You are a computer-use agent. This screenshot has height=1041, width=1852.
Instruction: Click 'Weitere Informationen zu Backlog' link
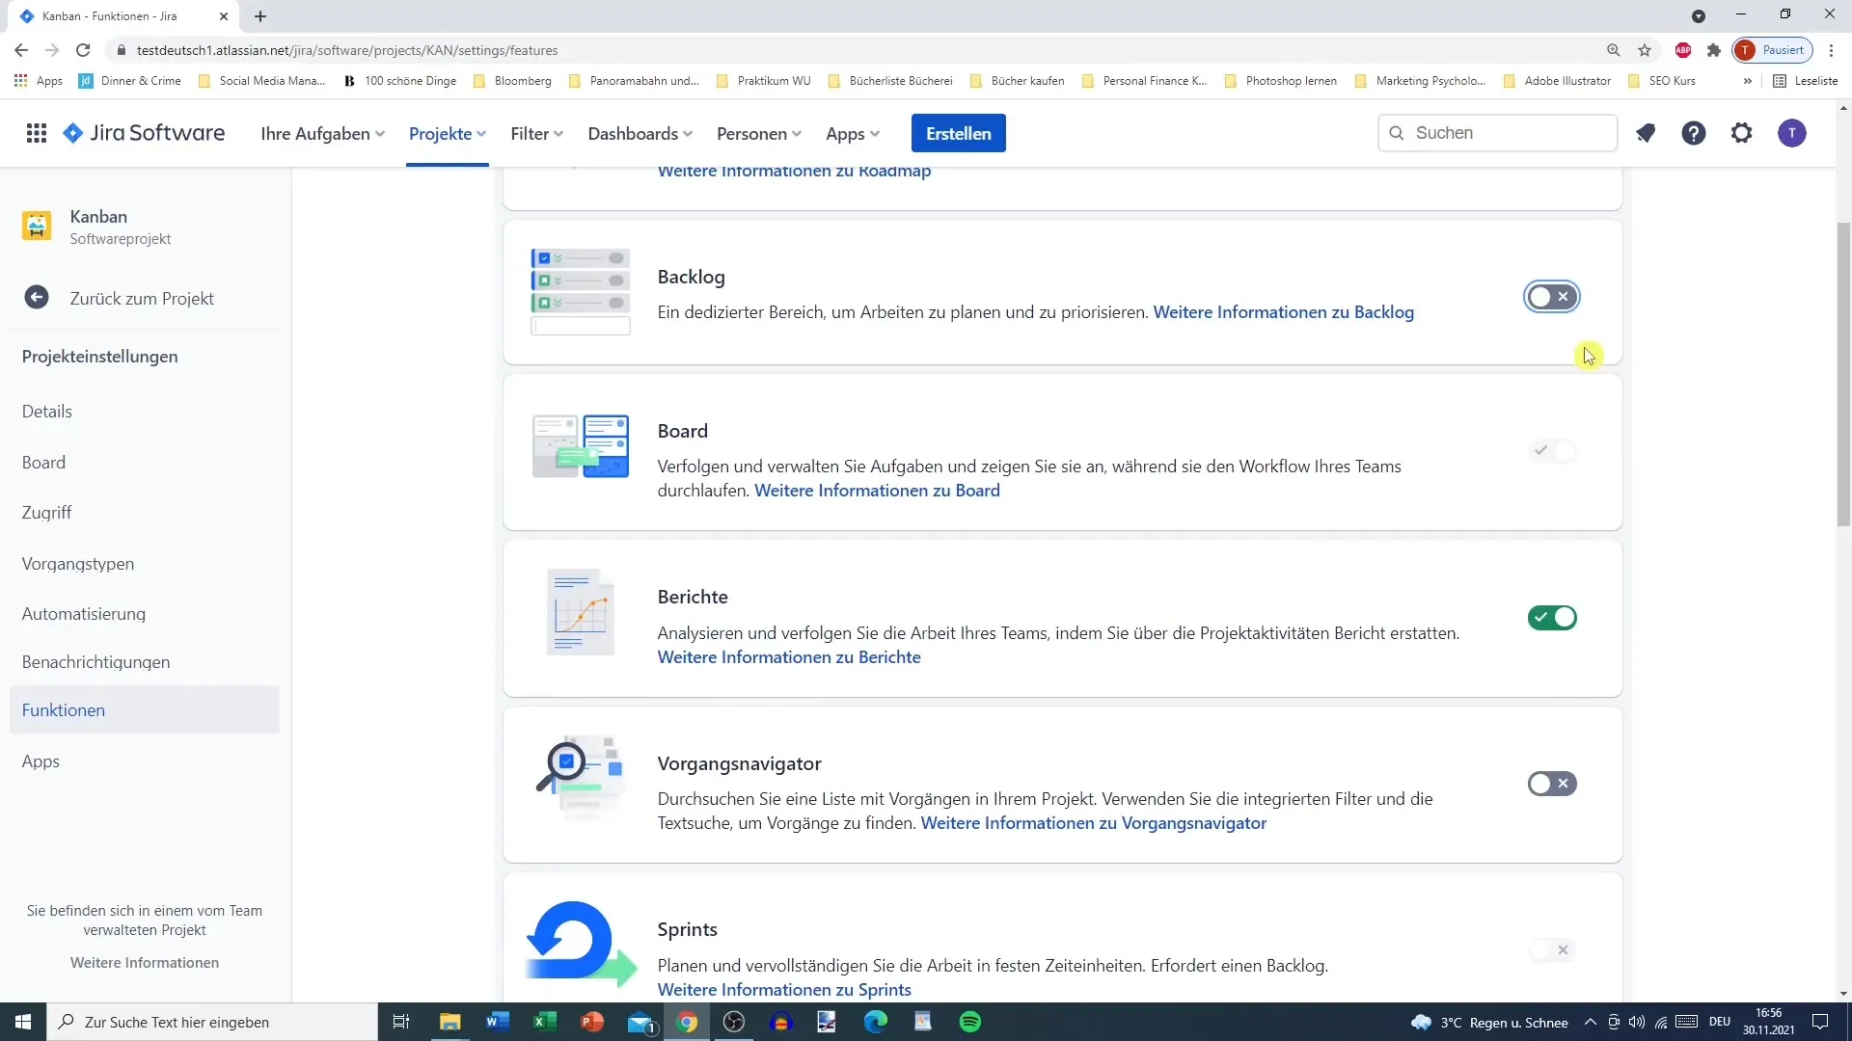(1282, 311)
